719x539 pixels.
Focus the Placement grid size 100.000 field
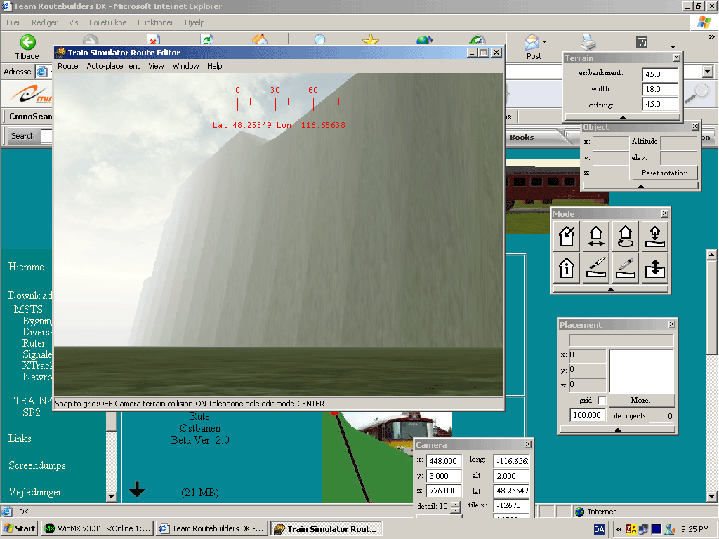point(587,415)
